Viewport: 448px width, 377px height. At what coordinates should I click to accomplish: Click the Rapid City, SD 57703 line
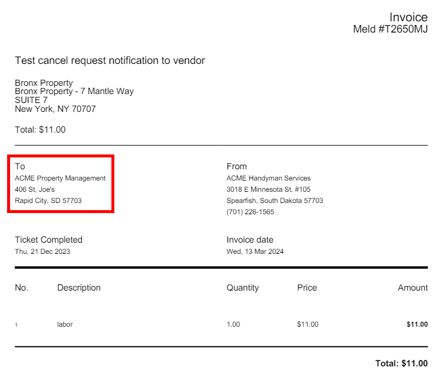[x=48, y=201]
